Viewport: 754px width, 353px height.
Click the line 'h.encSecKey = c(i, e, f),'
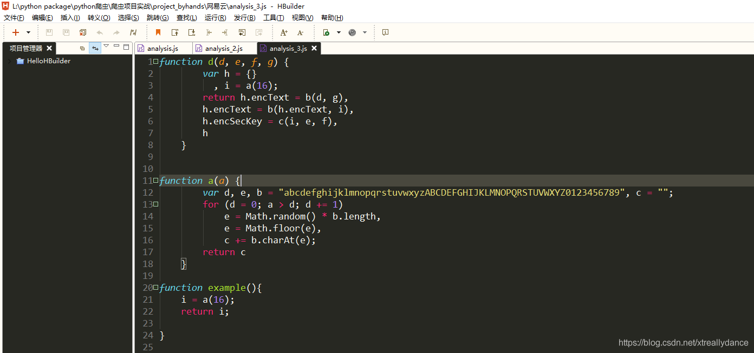270,122
